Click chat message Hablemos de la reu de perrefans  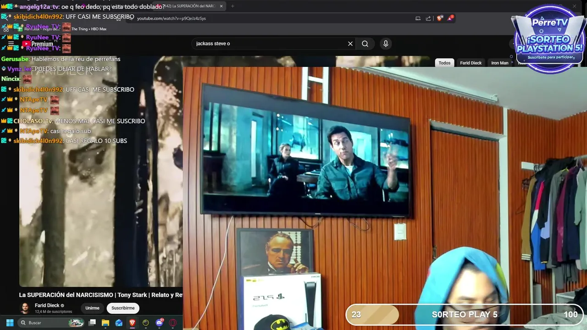(x=76, y=59)
